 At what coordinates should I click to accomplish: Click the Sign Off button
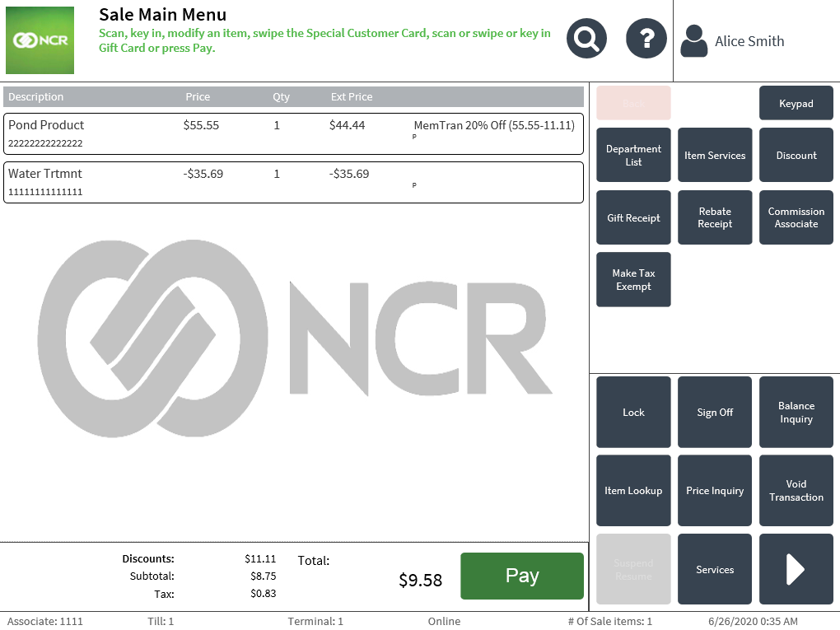[x=715, y=412]
